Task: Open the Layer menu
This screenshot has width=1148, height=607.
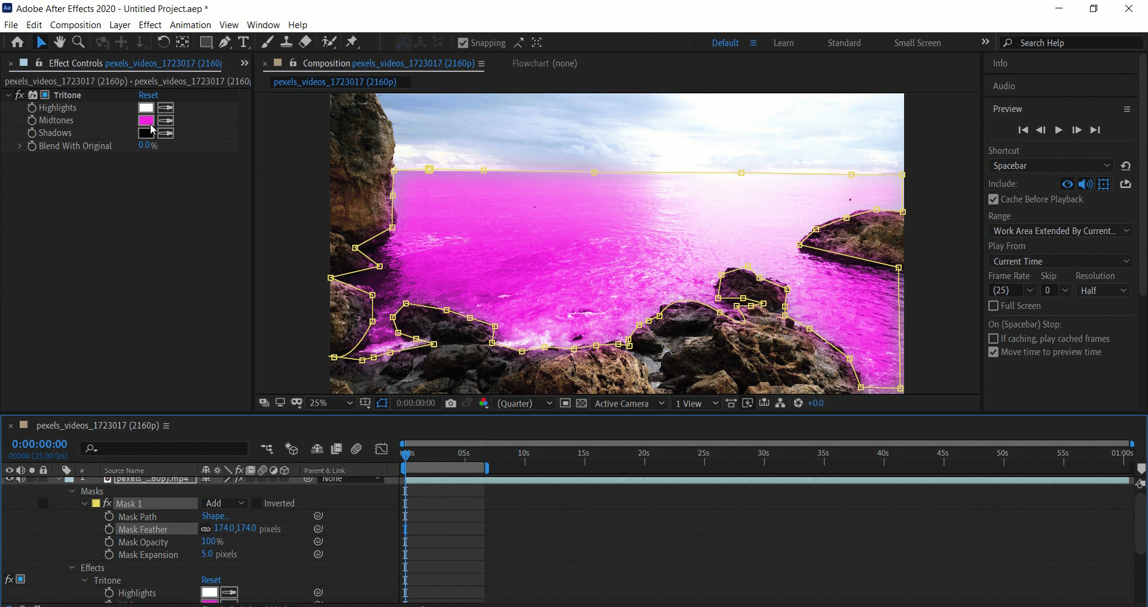Action: tap(120, 25)
